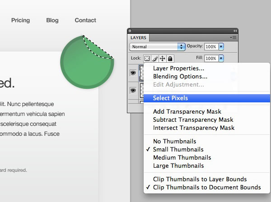Select Clip Thumbnails to Document Bounds

[207, 187]
